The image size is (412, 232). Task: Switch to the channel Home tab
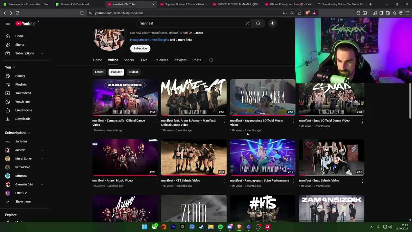tap(98, 60)
